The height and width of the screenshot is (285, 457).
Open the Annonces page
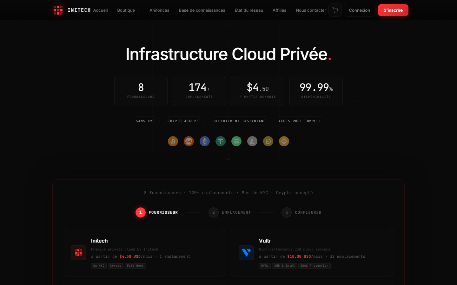pos(159,10)
